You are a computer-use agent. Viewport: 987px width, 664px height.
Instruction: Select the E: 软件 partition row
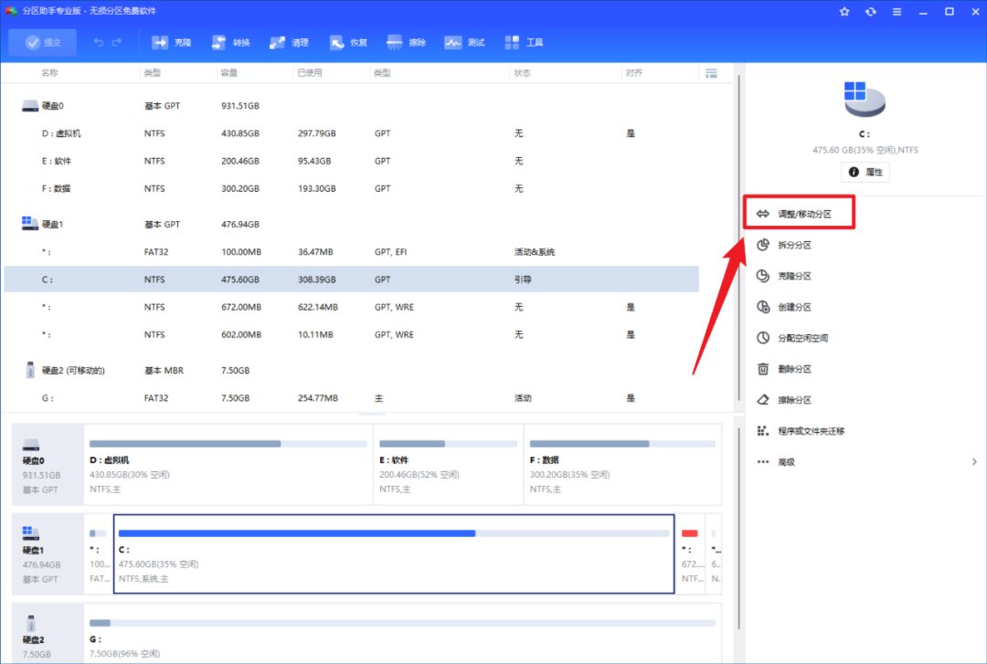pos(351,161)
